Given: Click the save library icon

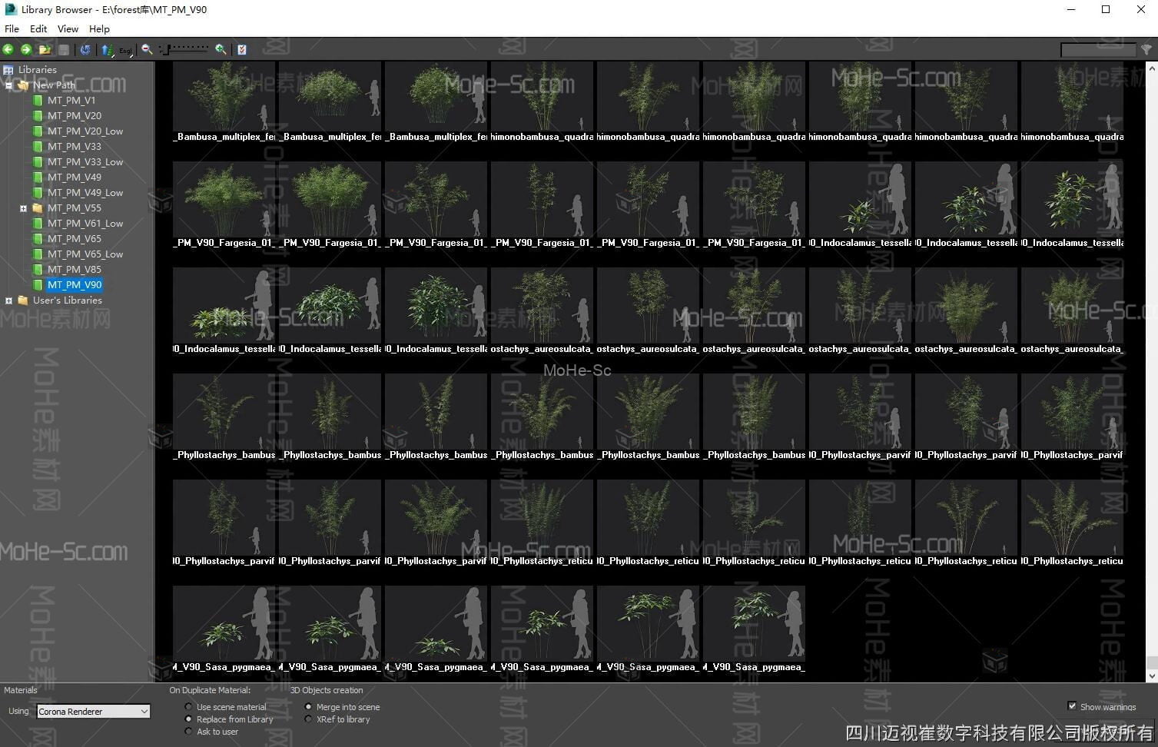Looking at the screenshot, I should pyautogui.click(x=65, y=49).
